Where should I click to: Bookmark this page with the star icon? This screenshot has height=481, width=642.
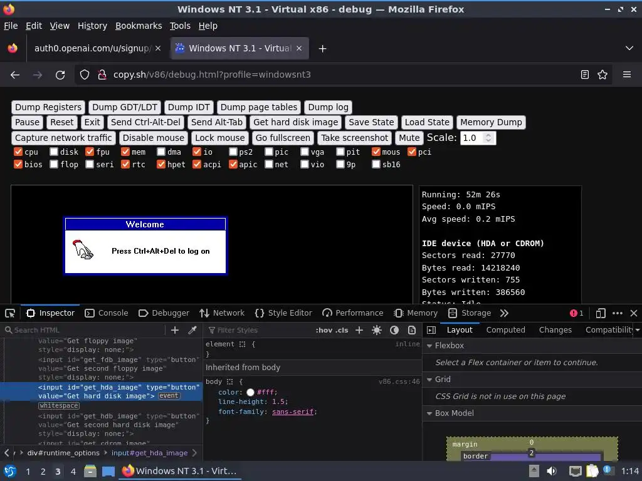pos(603,75)
